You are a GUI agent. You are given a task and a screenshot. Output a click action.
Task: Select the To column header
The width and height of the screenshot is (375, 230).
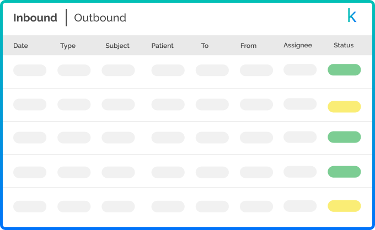pyautogui.click(x=205, y=46)
